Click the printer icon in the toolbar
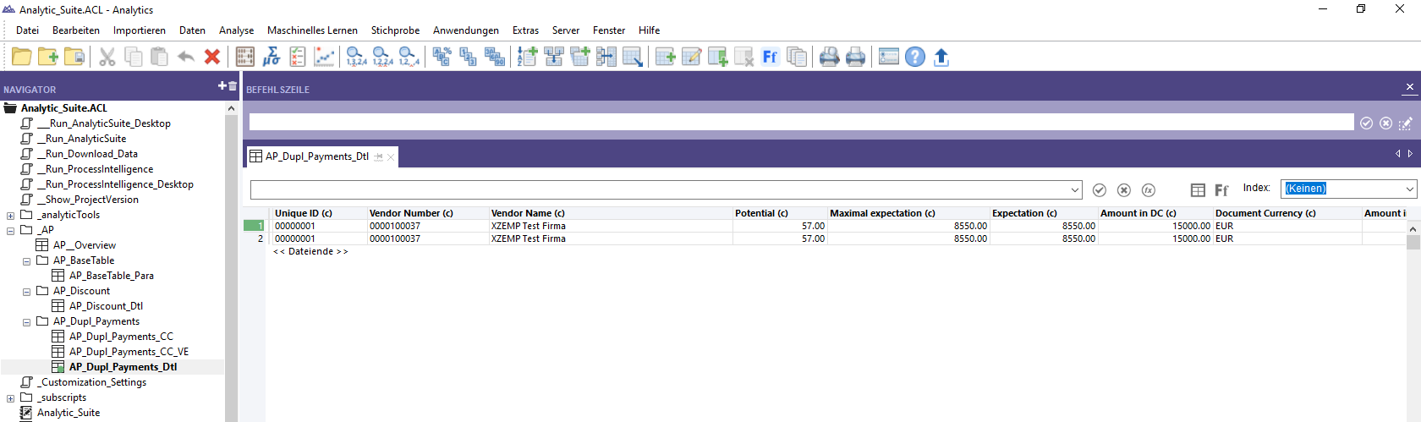The height and width of the screenshot is (422, 1421). coord(856,57)
